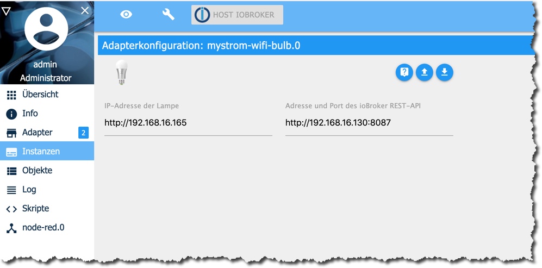Click the Übersicht grid icon
This screenshot has width=542, height=268.
11,95
